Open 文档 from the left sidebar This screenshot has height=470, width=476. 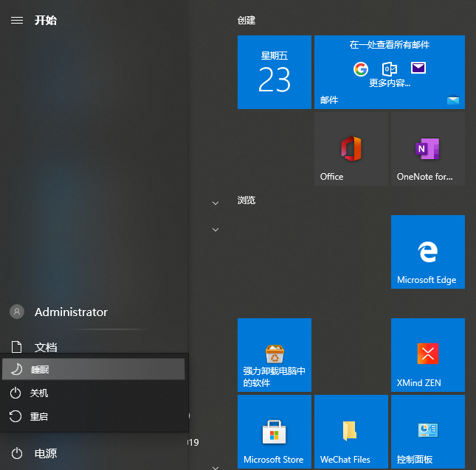pos(44,347)
